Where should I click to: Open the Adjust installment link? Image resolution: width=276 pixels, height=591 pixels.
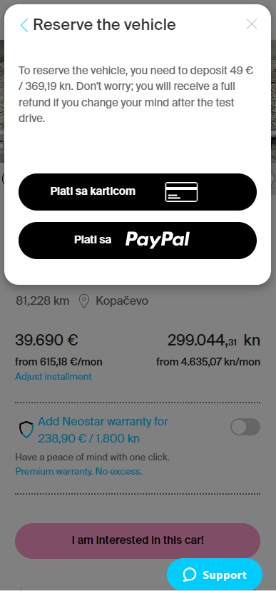point(53,377)
